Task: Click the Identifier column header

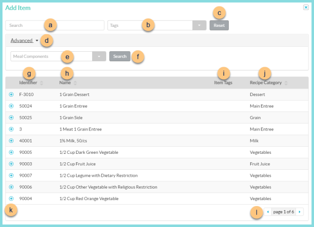Action: click(x=28, y=83)
